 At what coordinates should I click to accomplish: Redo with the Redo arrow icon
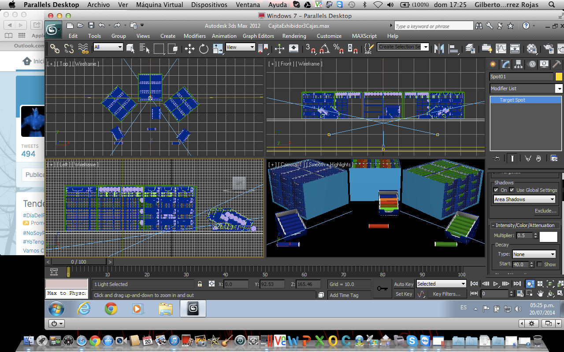117,26
